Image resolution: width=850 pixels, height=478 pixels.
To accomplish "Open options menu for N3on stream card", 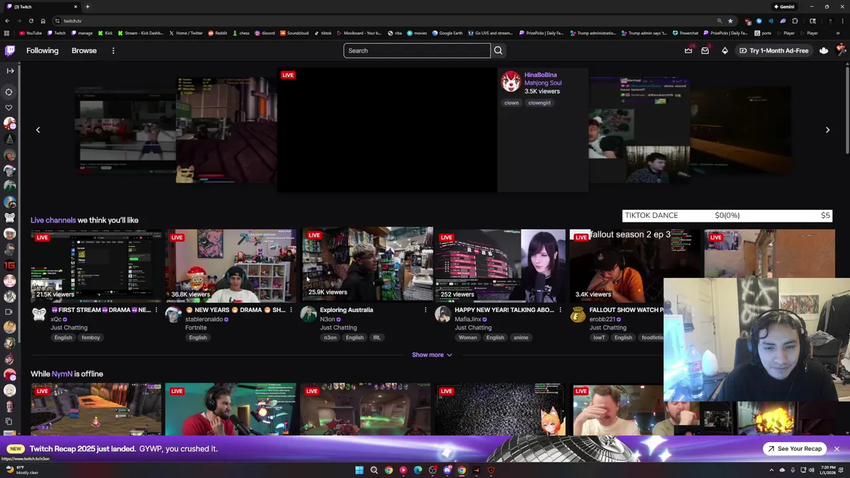I will click(426, 310).
